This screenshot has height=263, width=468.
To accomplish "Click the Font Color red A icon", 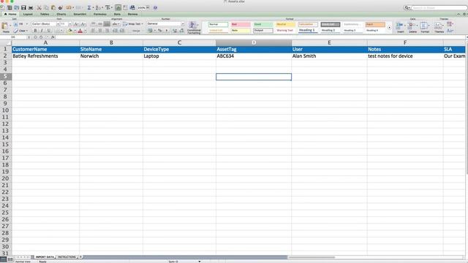I will point(80,31).
